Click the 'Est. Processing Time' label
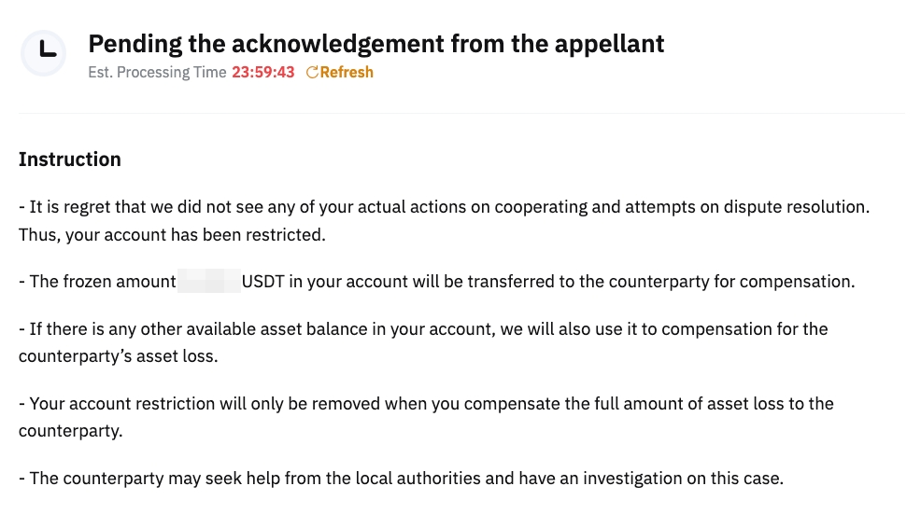Image resolution: width=921 pixels, height=528 pixels. [157, 73]
